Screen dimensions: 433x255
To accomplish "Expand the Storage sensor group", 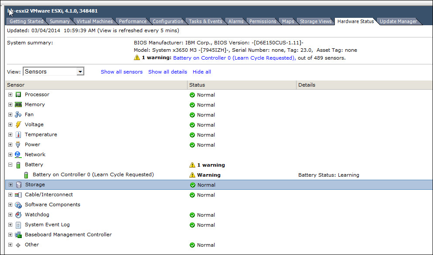I will (x=10, y=185).
